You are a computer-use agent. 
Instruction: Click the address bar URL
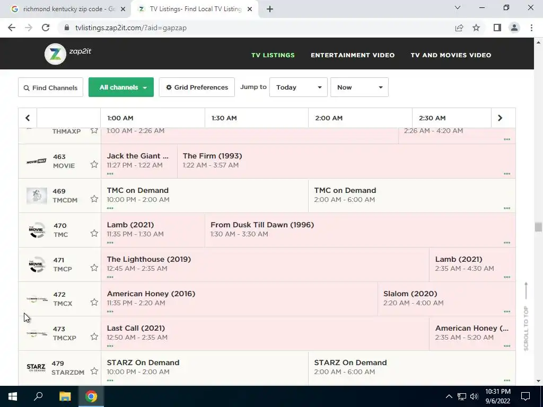pos(130,28)
